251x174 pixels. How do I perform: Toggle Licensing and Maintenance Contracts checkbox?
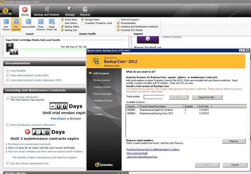click(118, 27)
